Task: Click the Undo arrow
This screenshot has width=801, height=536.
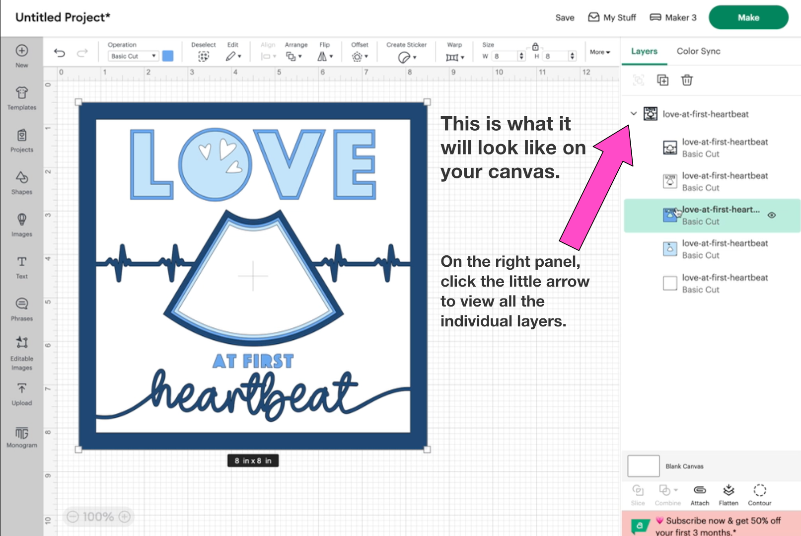Action: click(x=60, y=53)
